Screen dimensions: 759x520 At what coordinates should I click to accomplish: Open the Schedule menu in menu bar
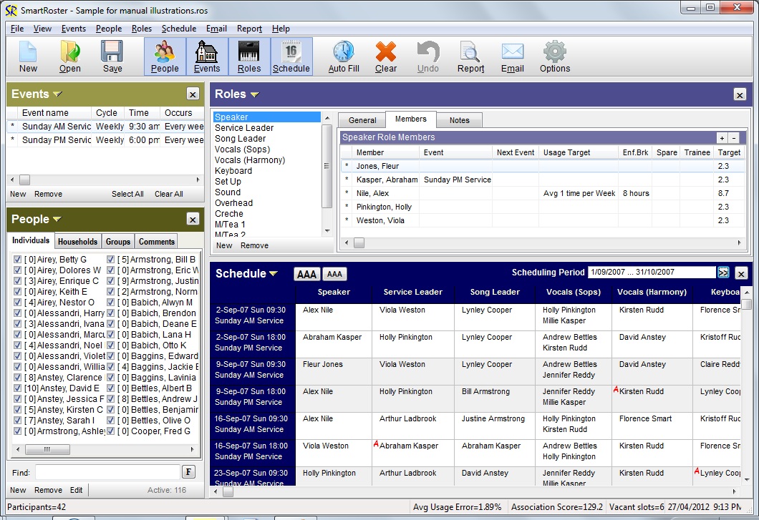178,29
